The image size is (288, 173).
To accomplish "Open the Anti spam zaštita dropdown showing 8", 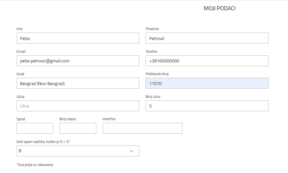I will tap(78, 151).
